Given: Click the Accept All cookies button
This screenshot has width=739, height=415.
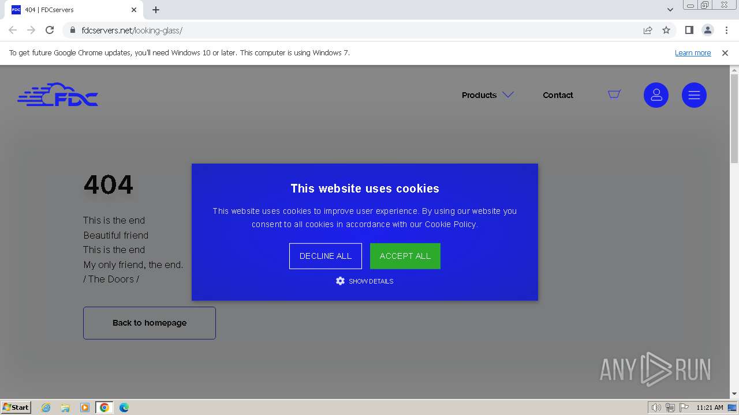Looking at the screenshot, I should [405, 256].
